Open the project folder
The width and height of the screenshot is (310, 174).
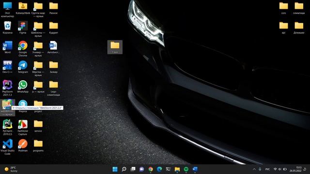point(38,106)
